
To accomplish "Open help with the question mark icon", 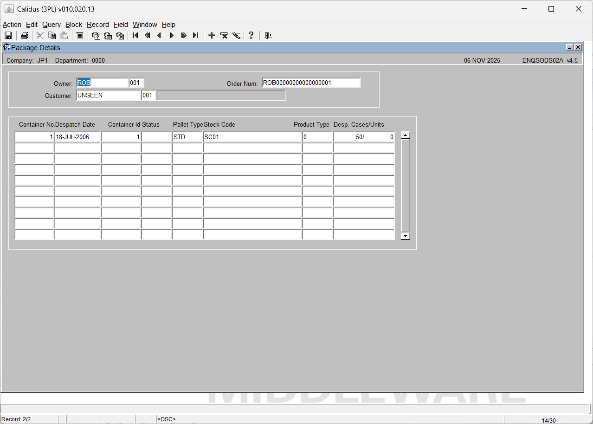I will pos(251,36).
